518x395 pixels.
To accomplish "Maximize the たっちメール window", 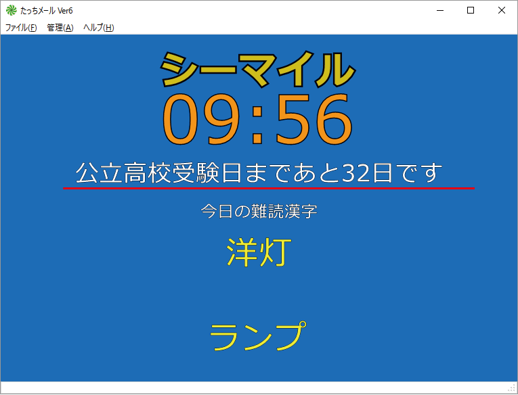I will coord(471,10).
